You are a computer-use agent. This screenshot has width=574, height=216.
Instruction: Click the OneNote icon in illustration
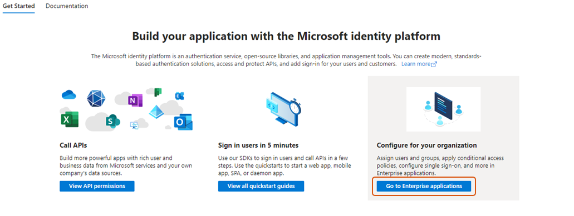pos(135,101)
